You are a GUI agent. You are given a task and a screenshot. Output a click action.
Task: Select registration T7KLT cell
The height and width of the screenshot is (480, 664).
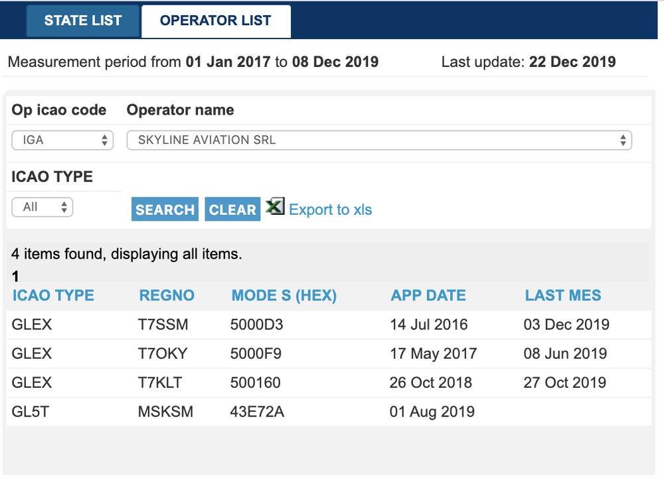[160, 383]
